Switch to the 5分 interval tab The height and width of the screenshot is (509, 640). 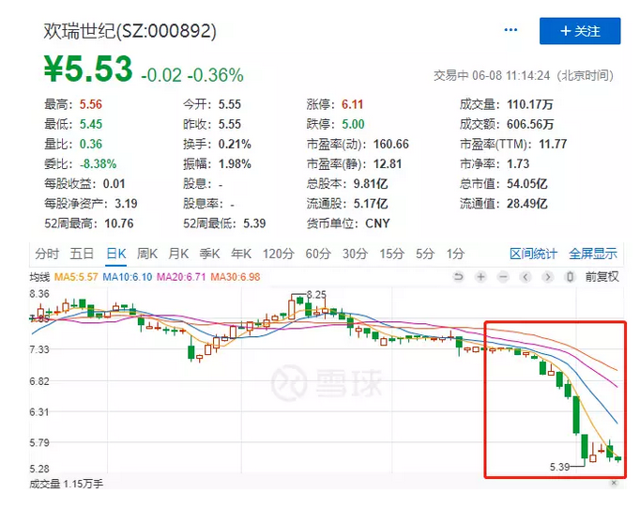[x=425, y=254]
